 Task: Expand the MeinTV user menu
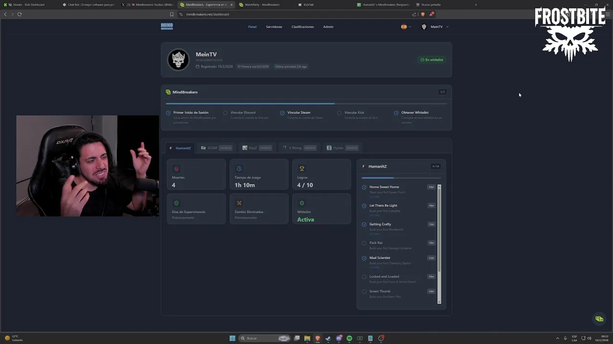[x=435, y=27]
